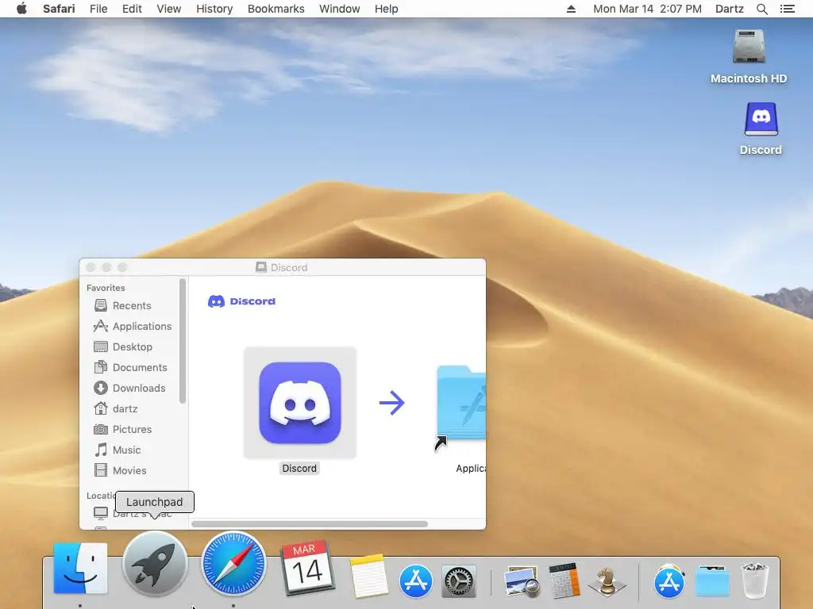813x609 pixels.
Task: Open Spotlight search in menu bar
Action: tap(761, 9)
